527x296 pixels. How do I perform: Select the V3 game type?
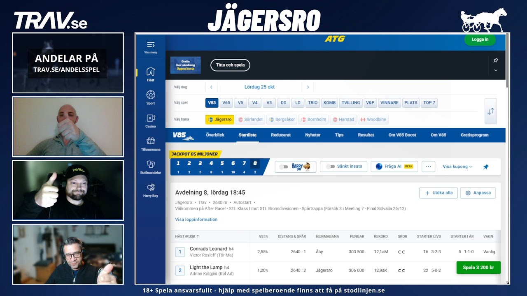[x=269, y=103]
